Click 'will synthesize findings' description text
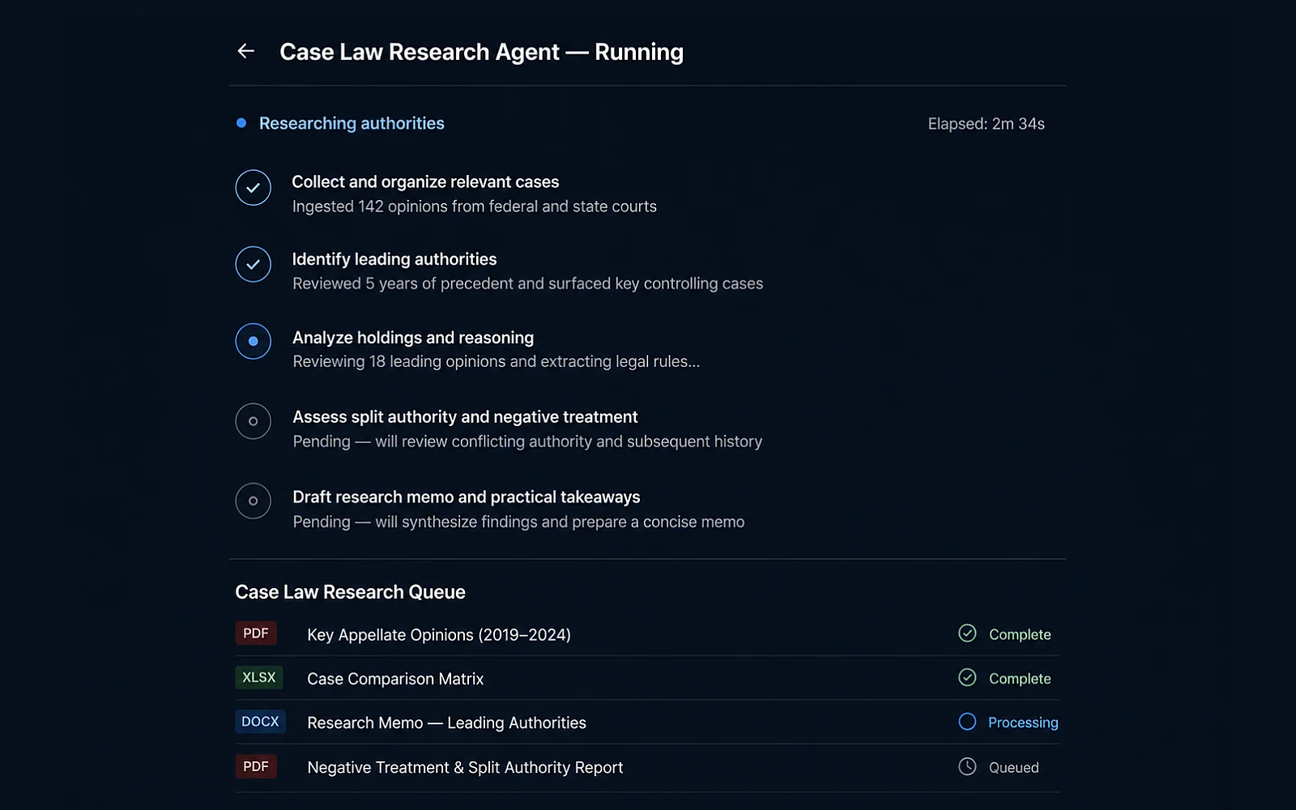Viewport: 1296px width, 810px height. click(x=518, y=522)
